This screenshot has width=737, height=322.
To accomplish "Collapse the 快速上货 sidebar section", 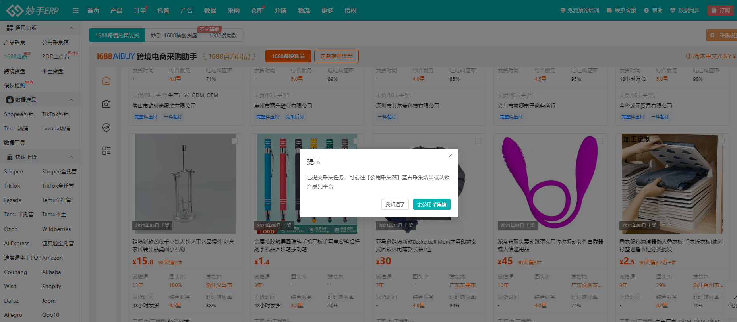I will point(71,157).
